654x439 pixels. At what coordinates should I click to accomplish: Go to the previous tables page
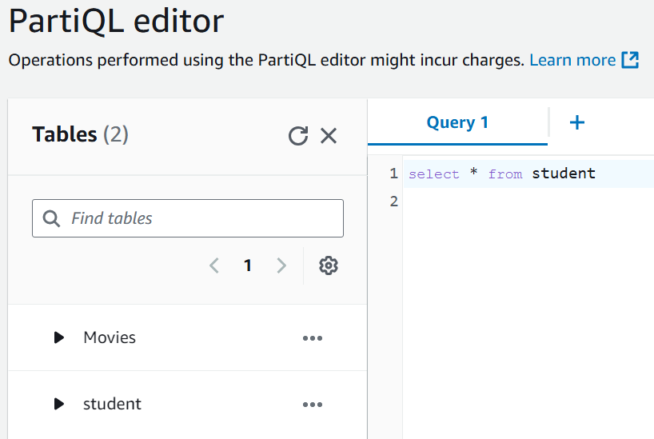click(214, 265)
